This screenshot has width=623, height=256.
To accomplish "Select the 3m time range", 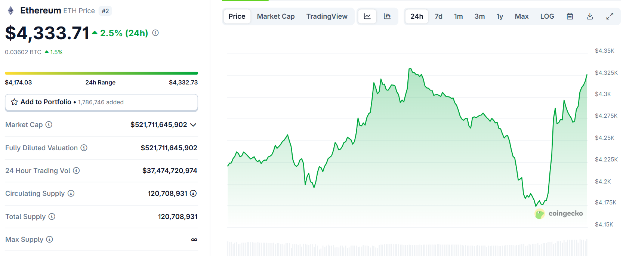I will (x=480, y=16).
